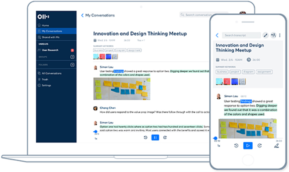Image resolution: width=289 pixels, height=172 pixels.
Task: Tap the phone playback progress handle
Action: (215, 138)
